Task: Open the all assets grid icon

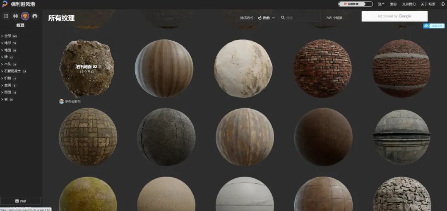Action: tap(6, 16)
